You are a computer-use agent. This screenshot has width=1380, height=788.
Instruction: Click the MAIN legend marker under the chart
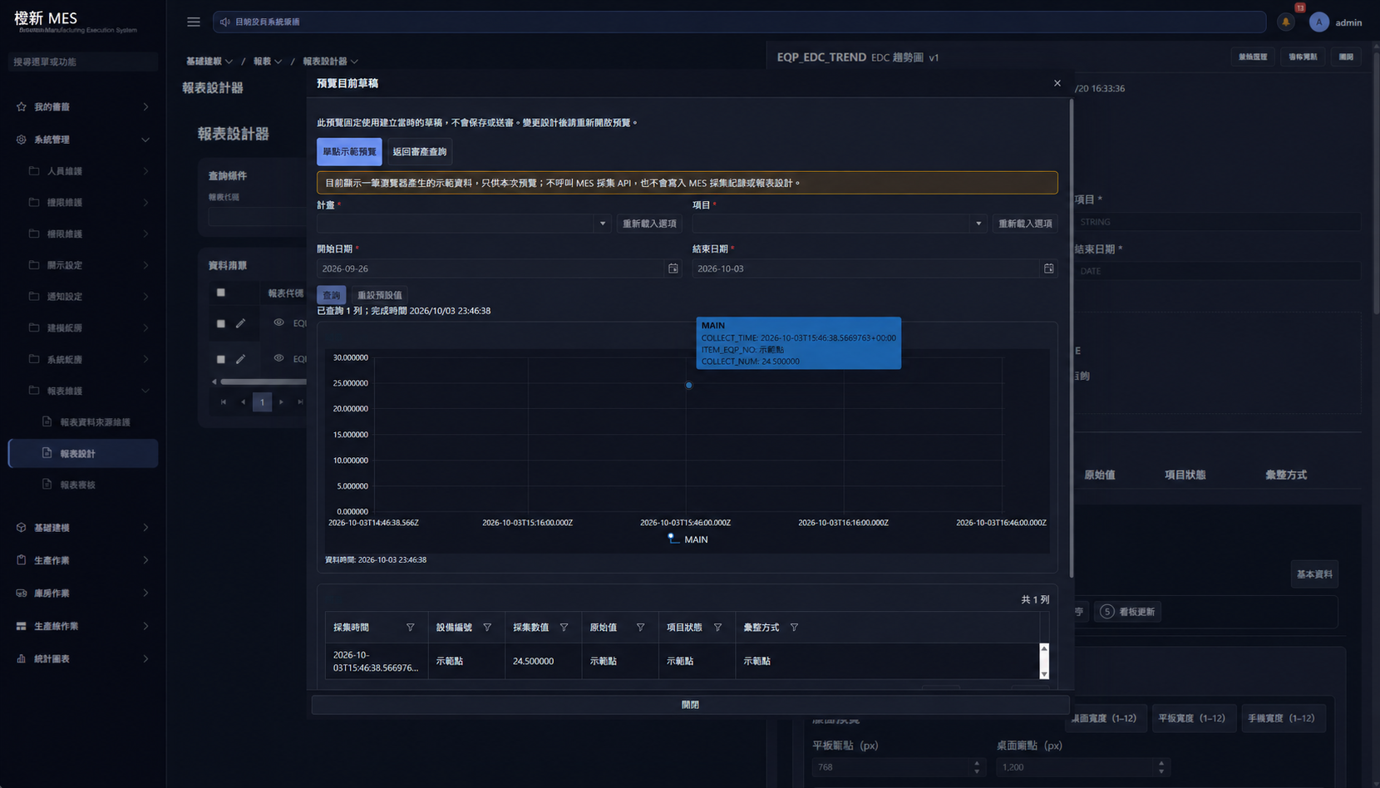click(673, 539)
